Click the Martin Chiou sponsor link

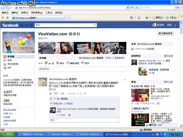point(146,61)
